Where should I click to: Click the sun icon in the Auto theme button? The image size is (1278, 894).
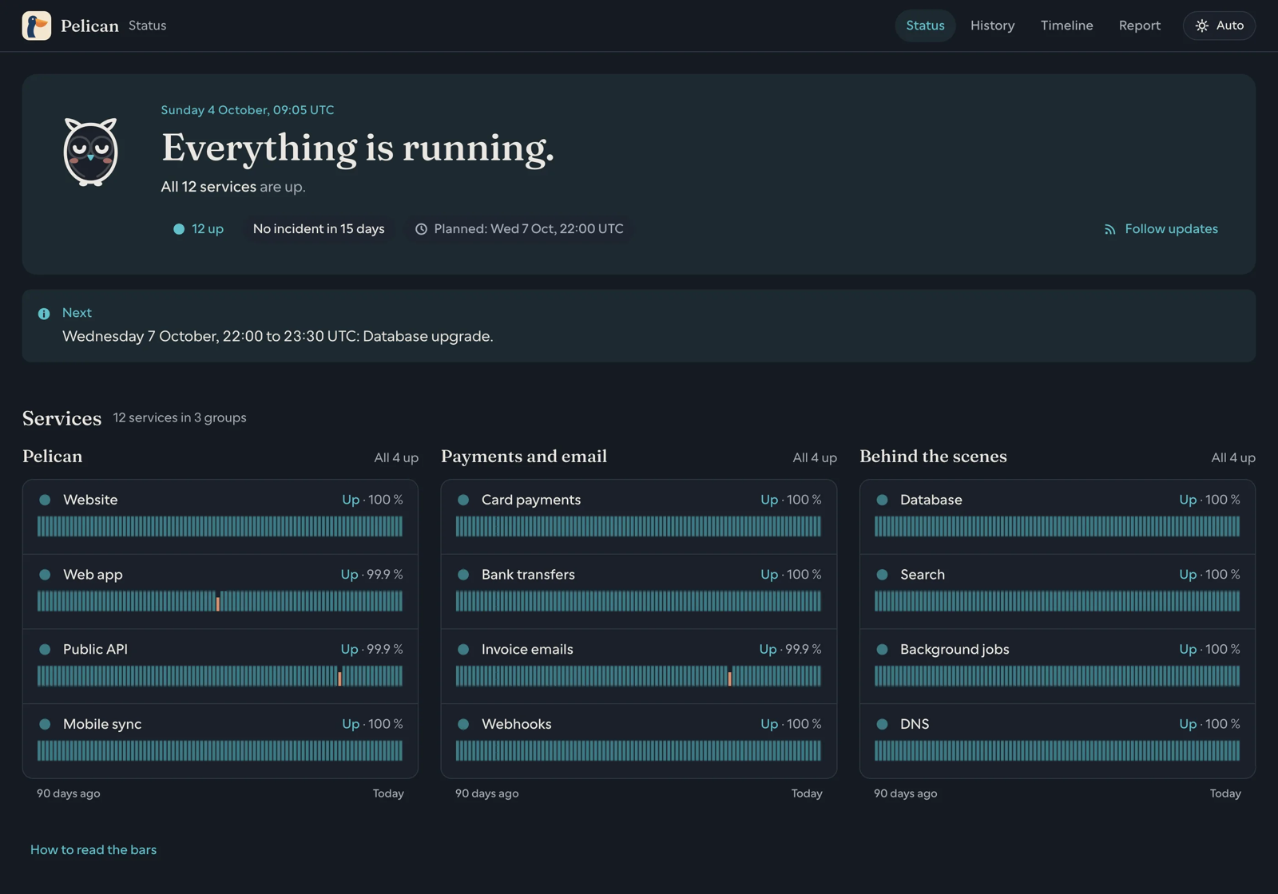click(1201, 26)
